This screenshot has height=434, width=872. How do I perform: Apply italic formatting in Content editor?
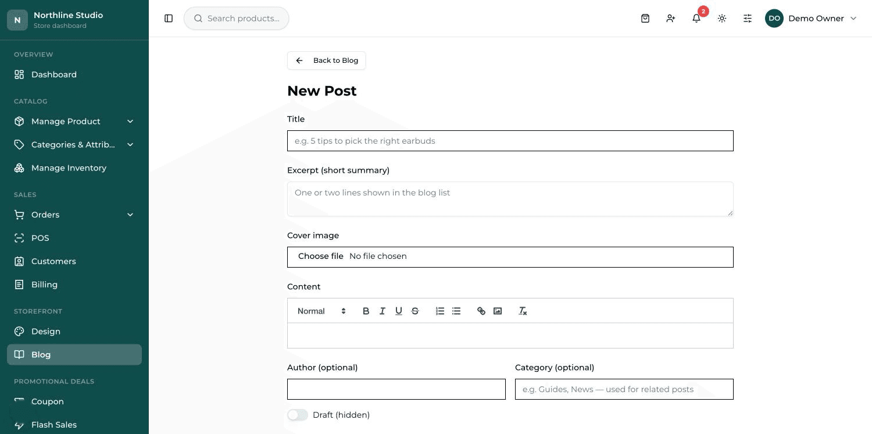point(383,311)
